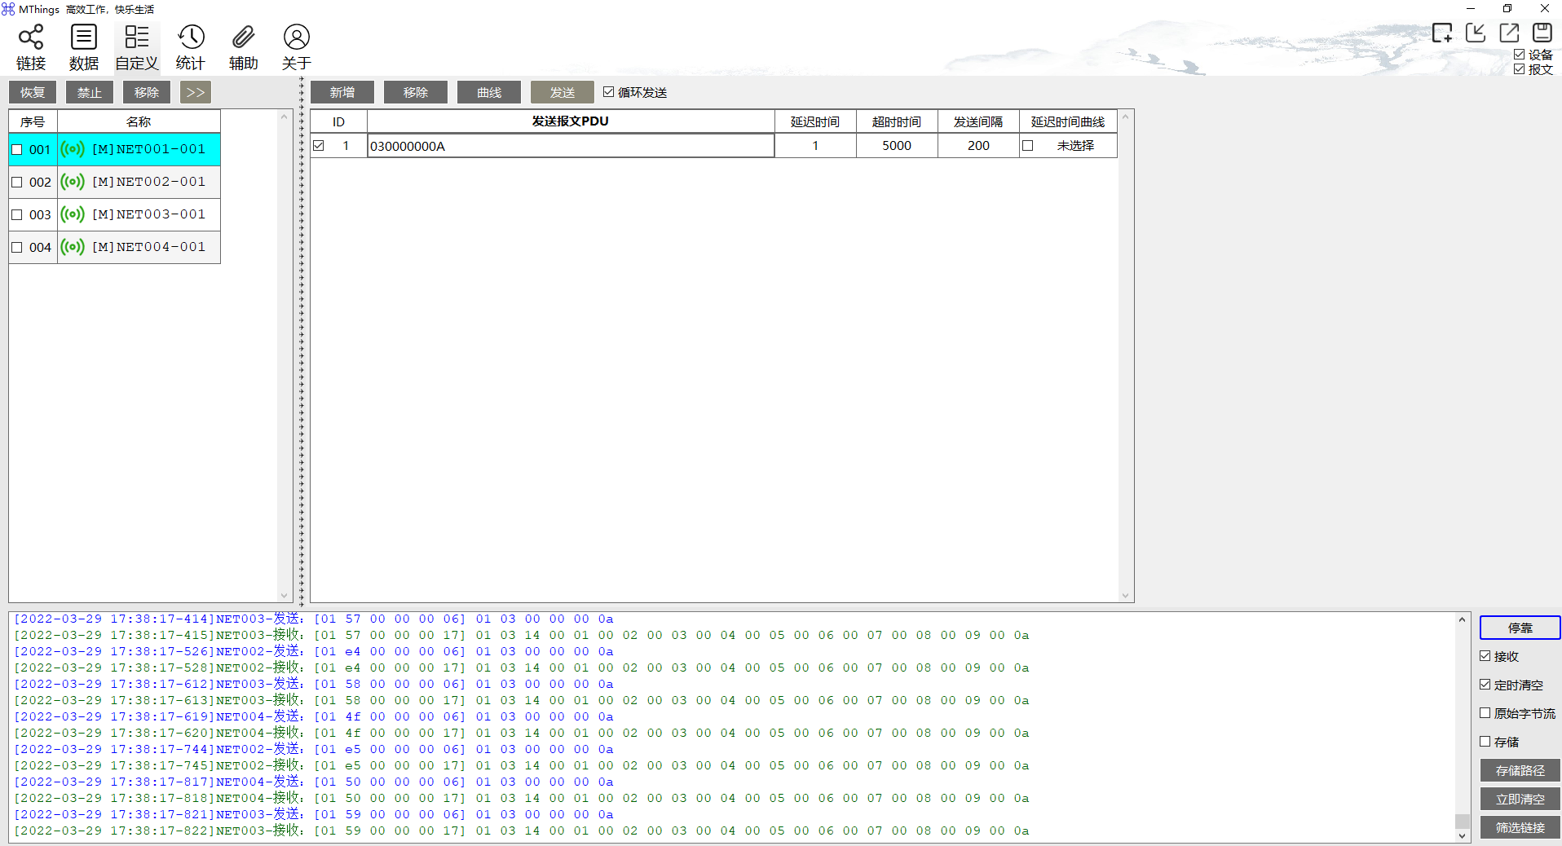Click the PDU field 030000000A

coord(571,146)
